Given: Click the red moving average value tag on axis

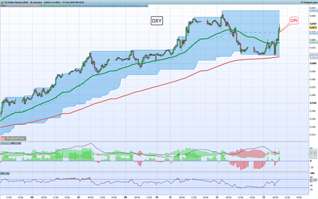Looking at the screenshot, I should click(314, 58).
